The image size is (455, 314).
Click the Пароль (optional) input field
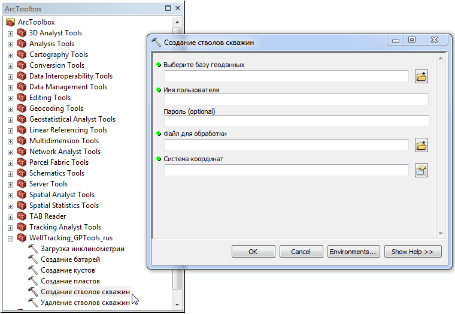[x=296, y=121]
